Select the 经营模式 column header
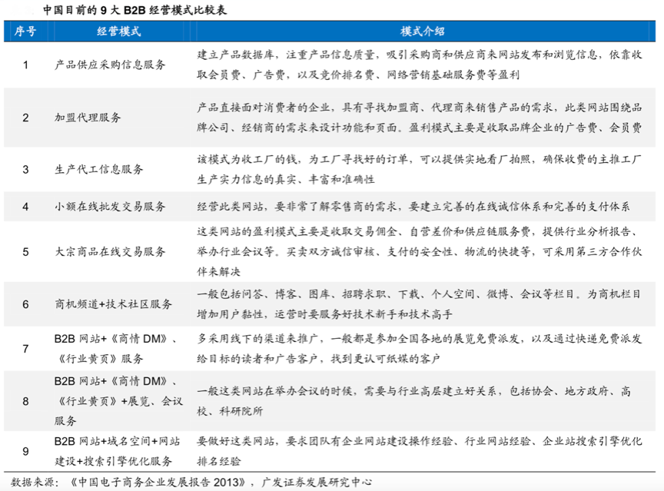This screenshot has width=664, height=491. click(x=119, y=32)
